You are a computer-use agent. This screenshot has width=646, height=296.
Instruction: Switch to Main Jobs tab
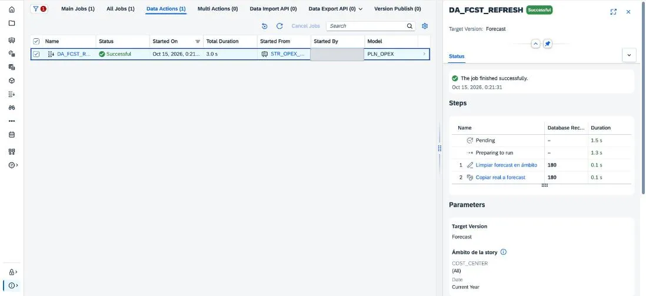pos(78,9)
